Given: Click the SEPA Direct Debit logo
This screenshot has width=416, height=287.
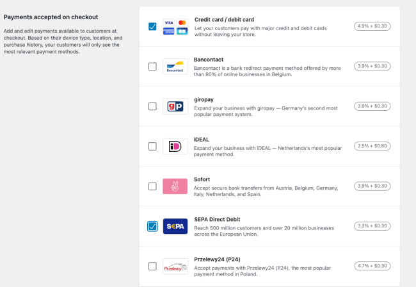Looking at the screenshot, I should tap(175, 226).
